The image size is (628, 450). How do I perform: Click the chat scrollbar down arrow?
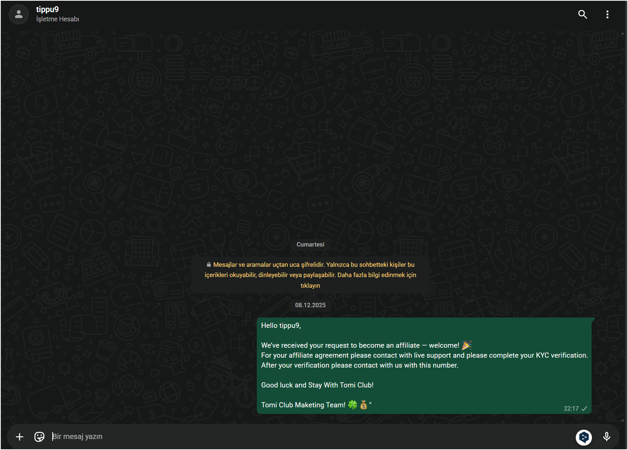(x=622, y=420)
